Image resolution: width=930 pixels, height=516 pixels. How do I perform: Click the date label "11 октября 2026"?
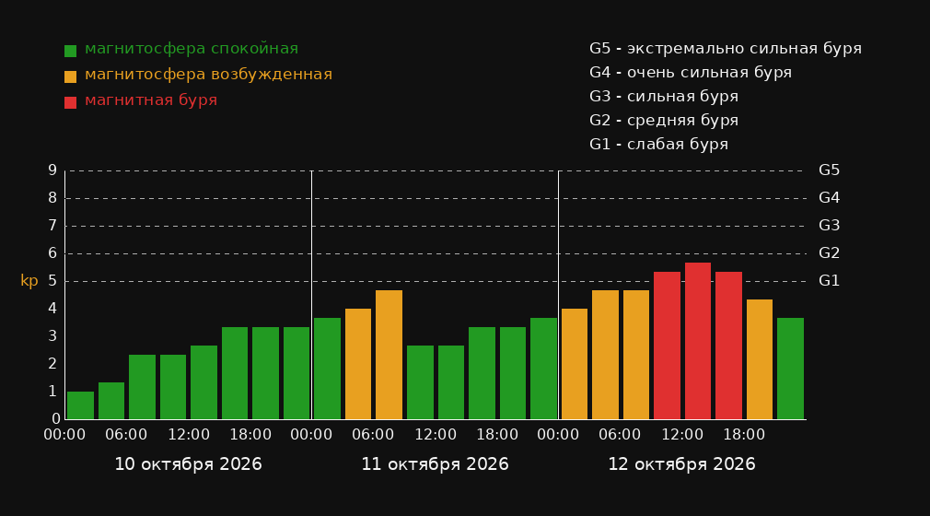[435, 464]
